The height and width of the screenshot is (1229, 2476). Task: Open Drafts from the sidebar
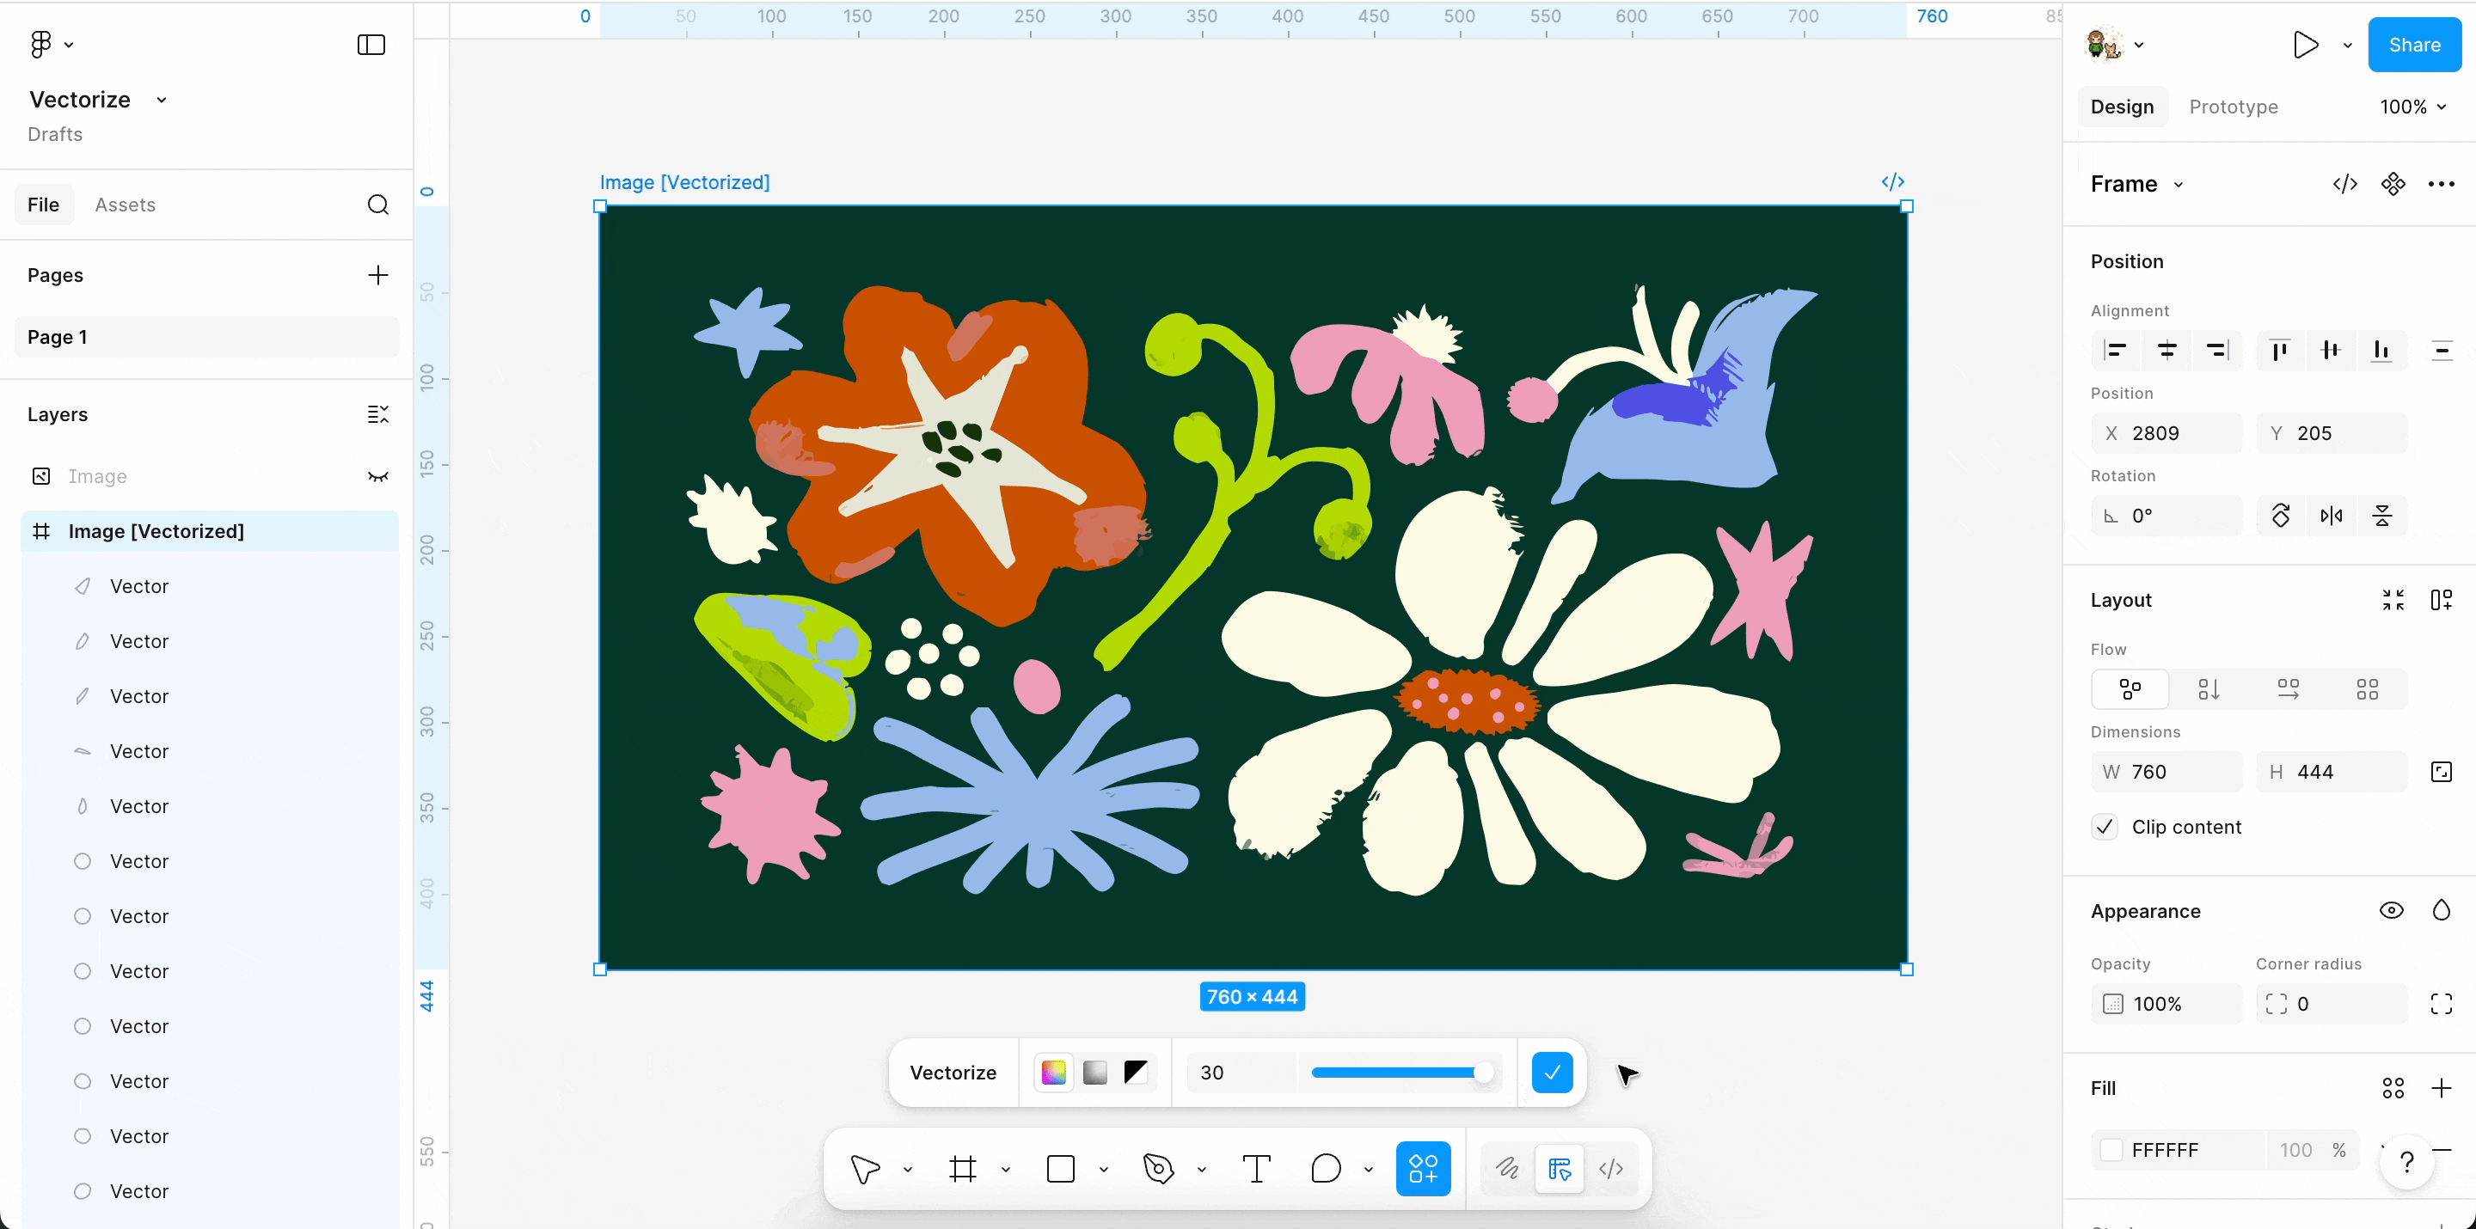[54, 135]
